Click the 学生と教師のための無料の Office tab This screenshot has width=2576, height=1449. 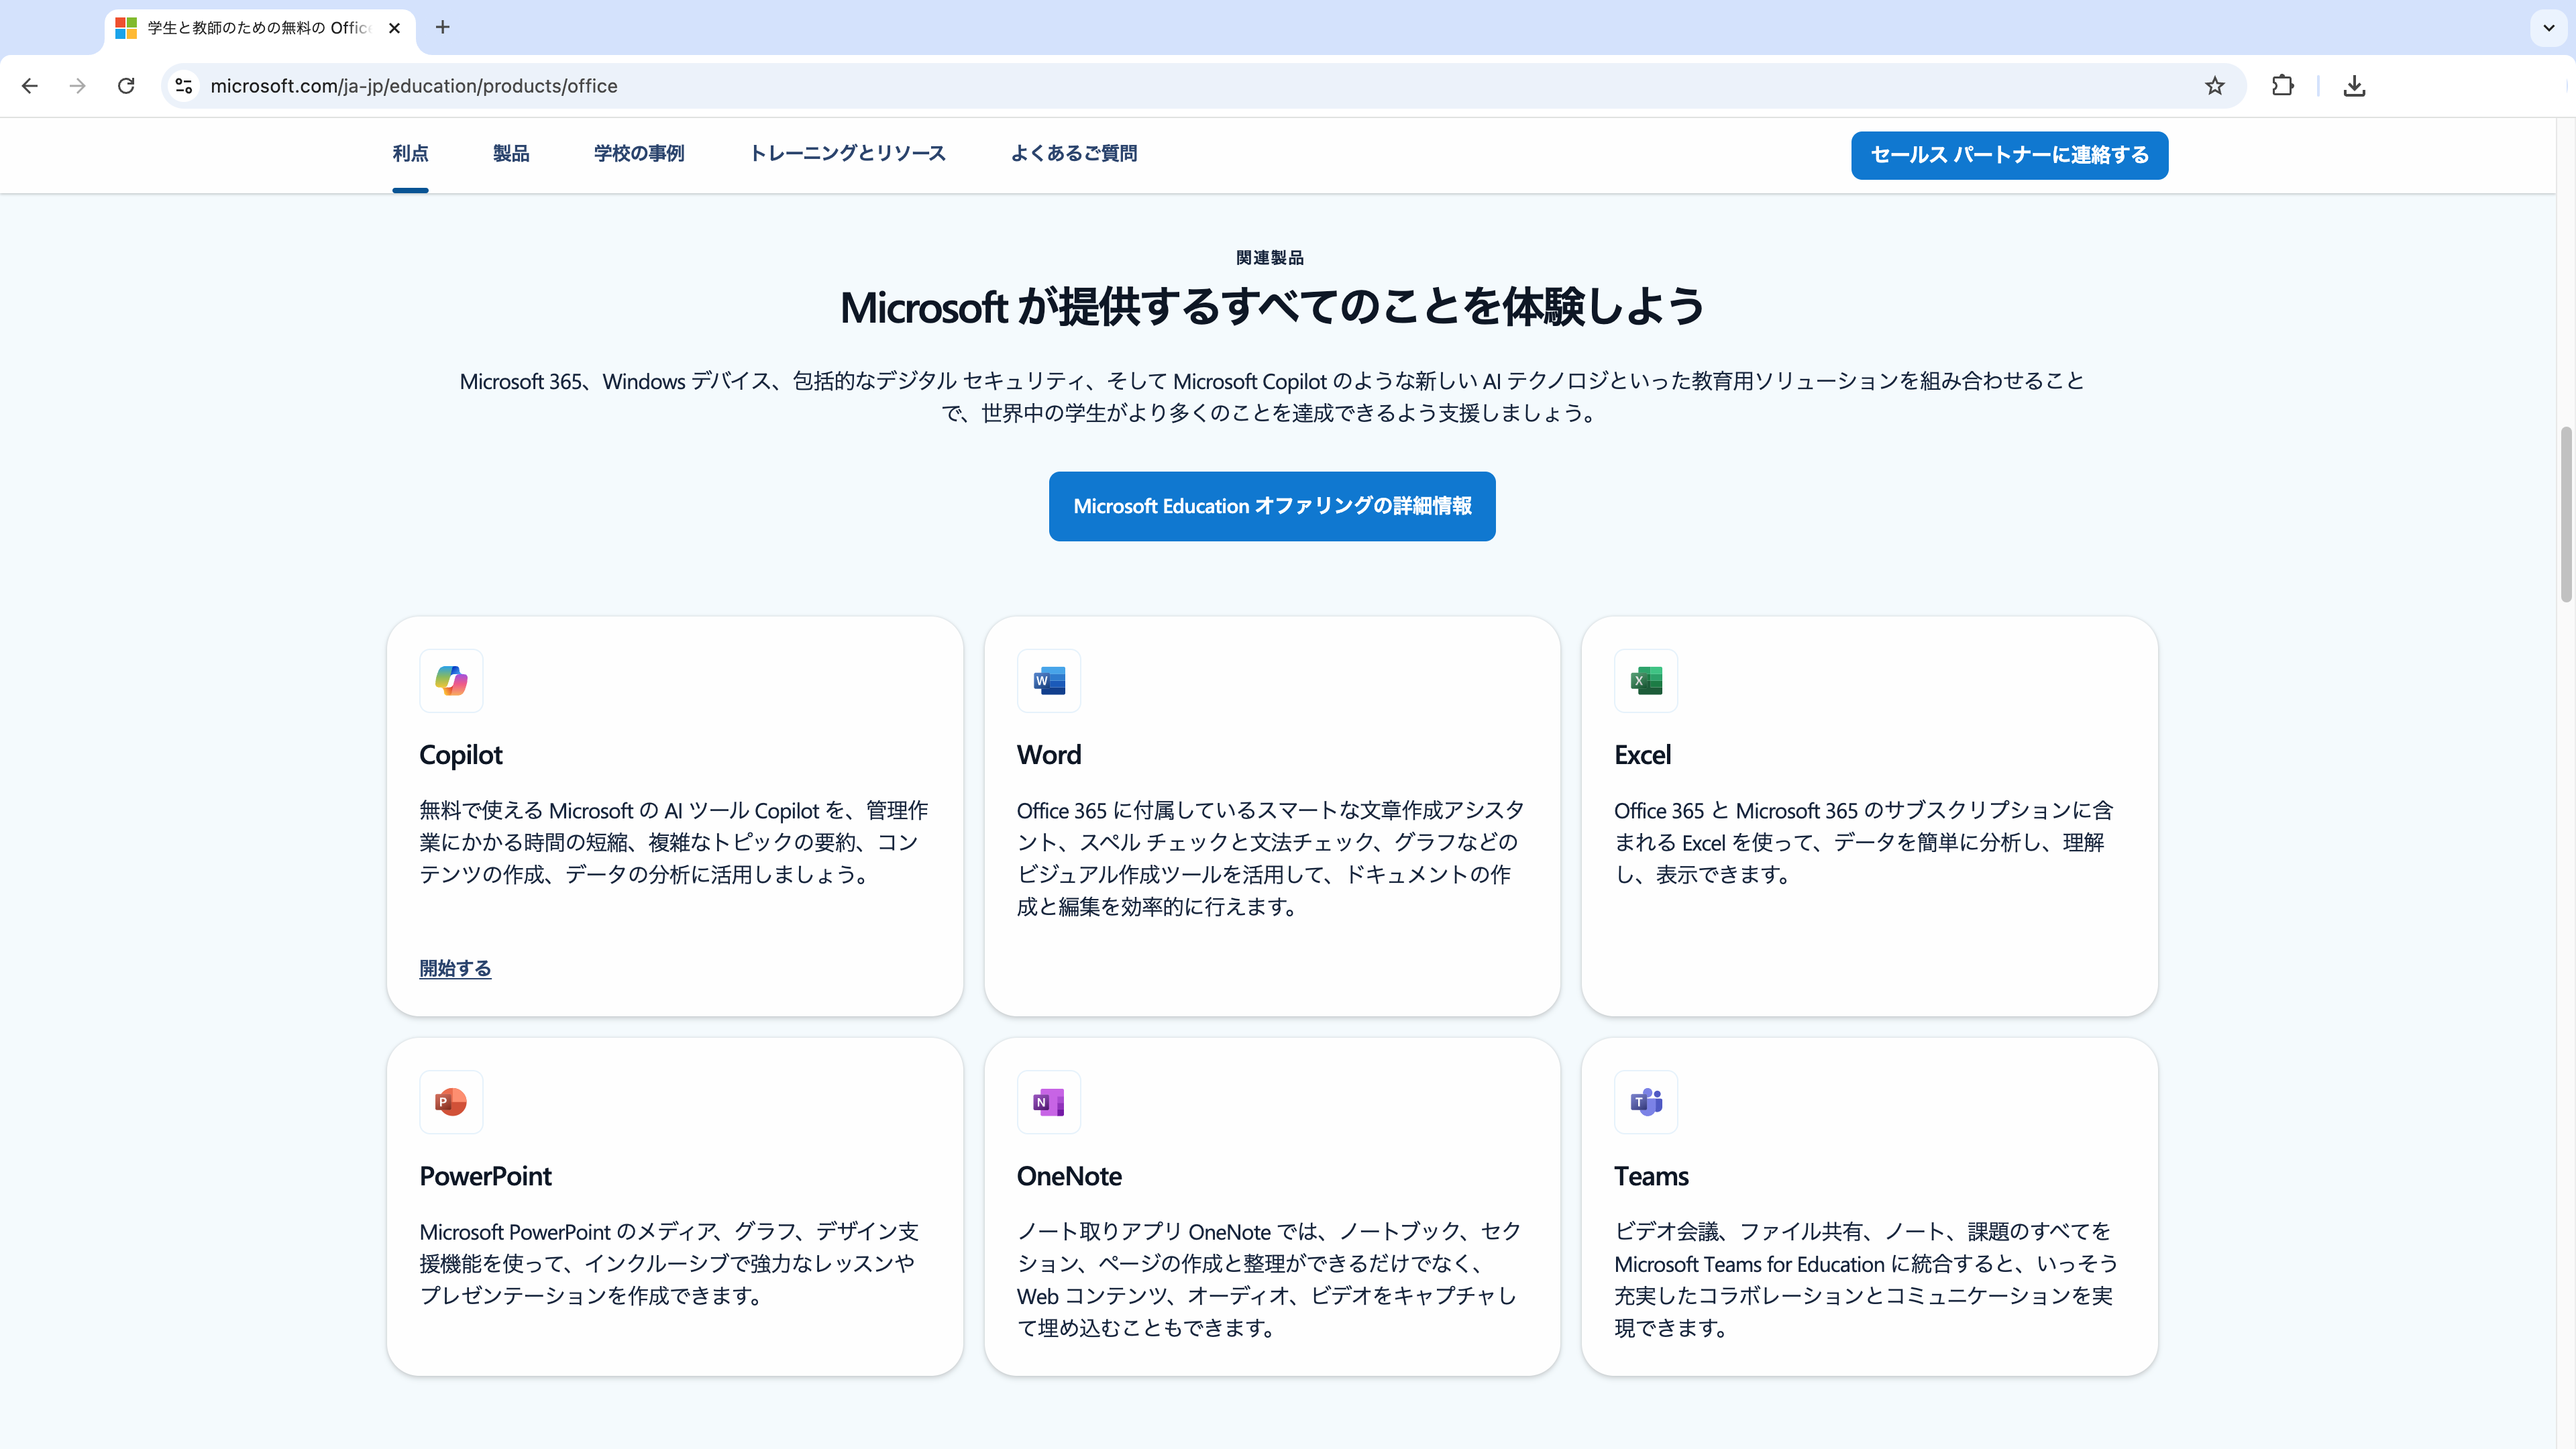click(x=260, y=28)
